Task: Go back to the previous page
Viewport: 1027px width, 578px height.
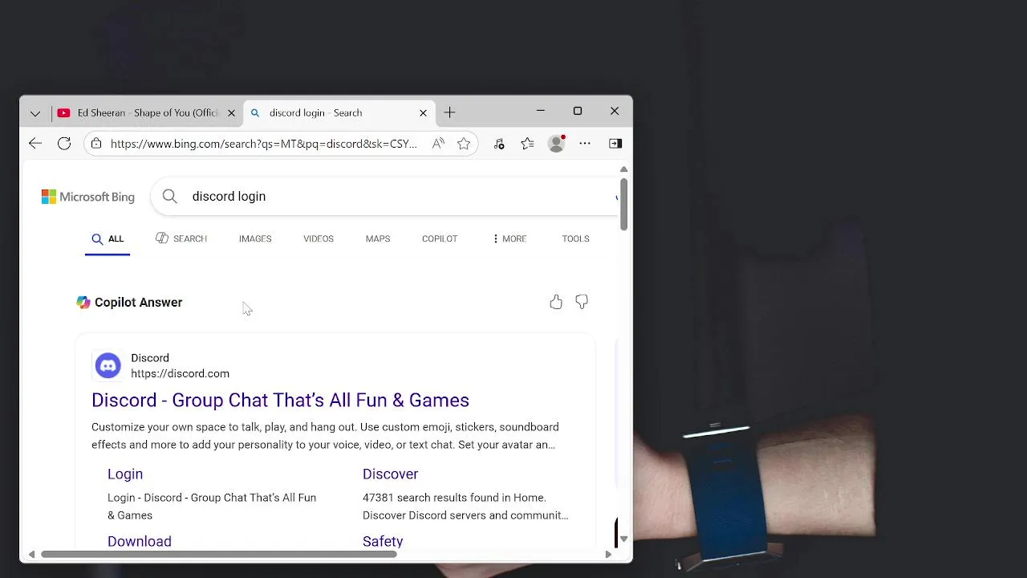Action: [35, 144]
